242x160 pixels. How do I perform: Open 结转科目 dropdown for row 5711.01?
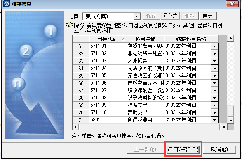pyautogui.click(x=215, y=46)
